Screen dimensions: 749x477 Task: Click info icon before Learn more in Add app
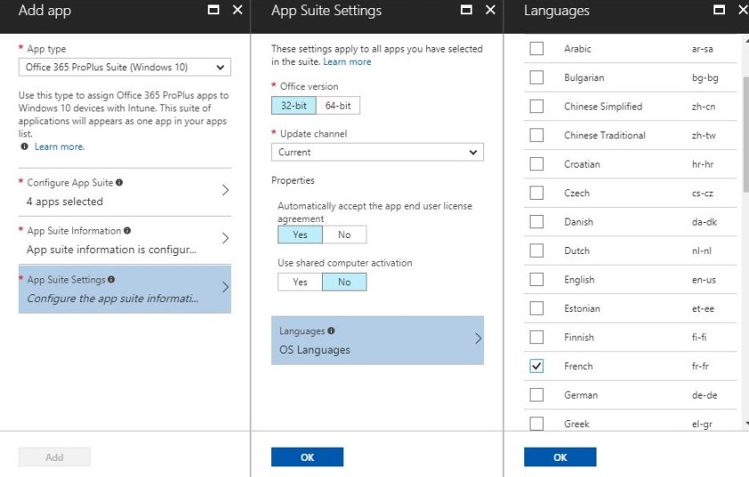pyautogui.click(x=24, y=146)
